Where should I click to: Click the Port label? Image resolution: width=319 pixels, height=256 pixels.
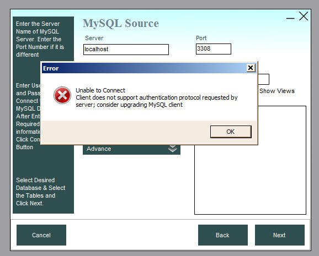pos(201,38)
